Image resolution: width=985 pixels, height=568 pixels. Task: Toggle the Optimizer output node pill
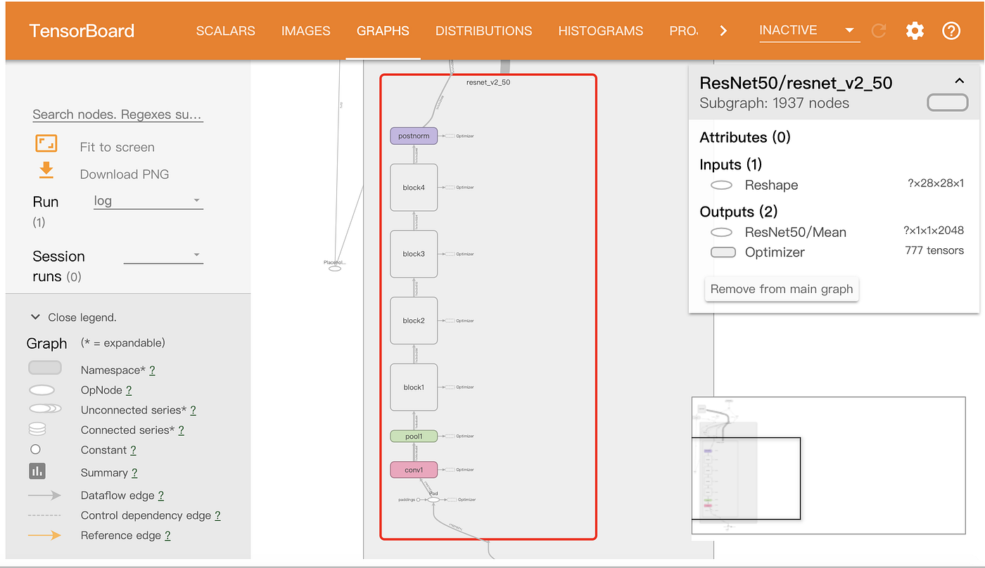(723, 251)
